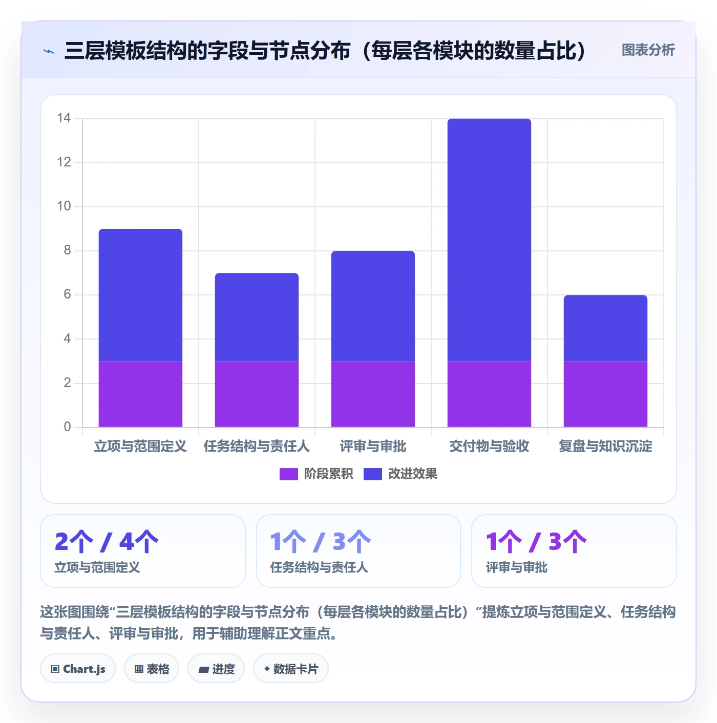Click the y-axis value 14
The image size is (717, 723).
point(64,118)
